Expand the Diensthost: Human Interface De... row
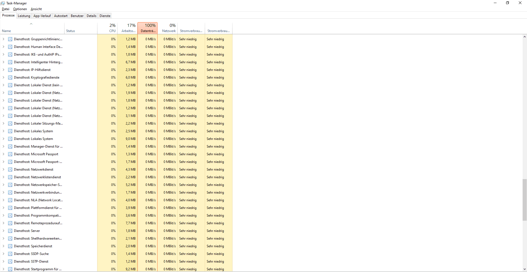The width and height of the screenshot is (527, 273). [4, 47]
